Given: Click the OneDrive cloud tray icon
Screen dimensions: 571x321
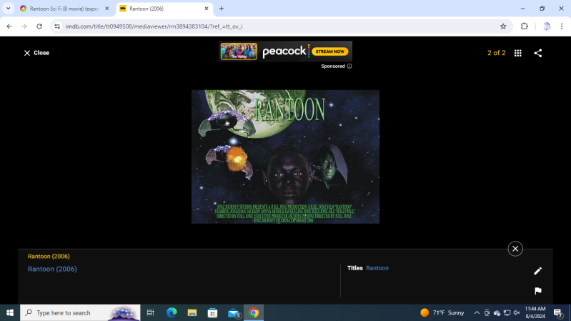Looking at the screenshot, I should point(497,313).
